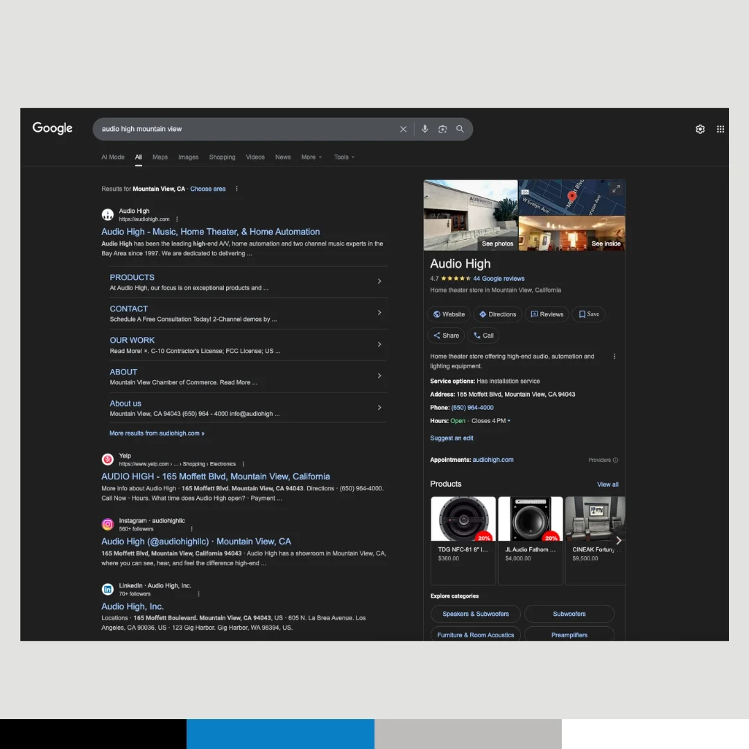The width and height of the screenshot is (749, 749).
Task: Click View all products
Action: 607,484
